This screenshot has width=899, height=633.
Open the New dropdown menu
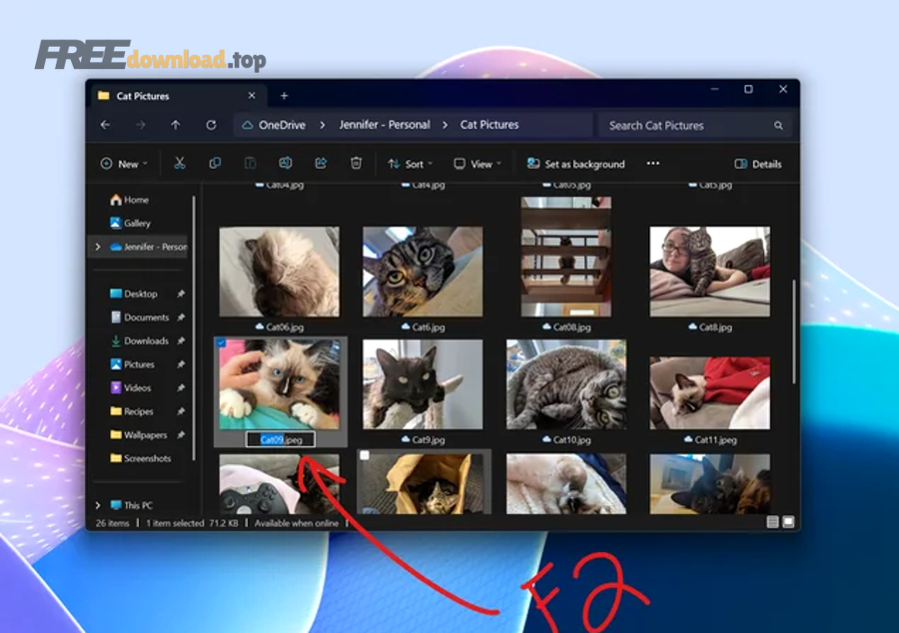(124, 164)
